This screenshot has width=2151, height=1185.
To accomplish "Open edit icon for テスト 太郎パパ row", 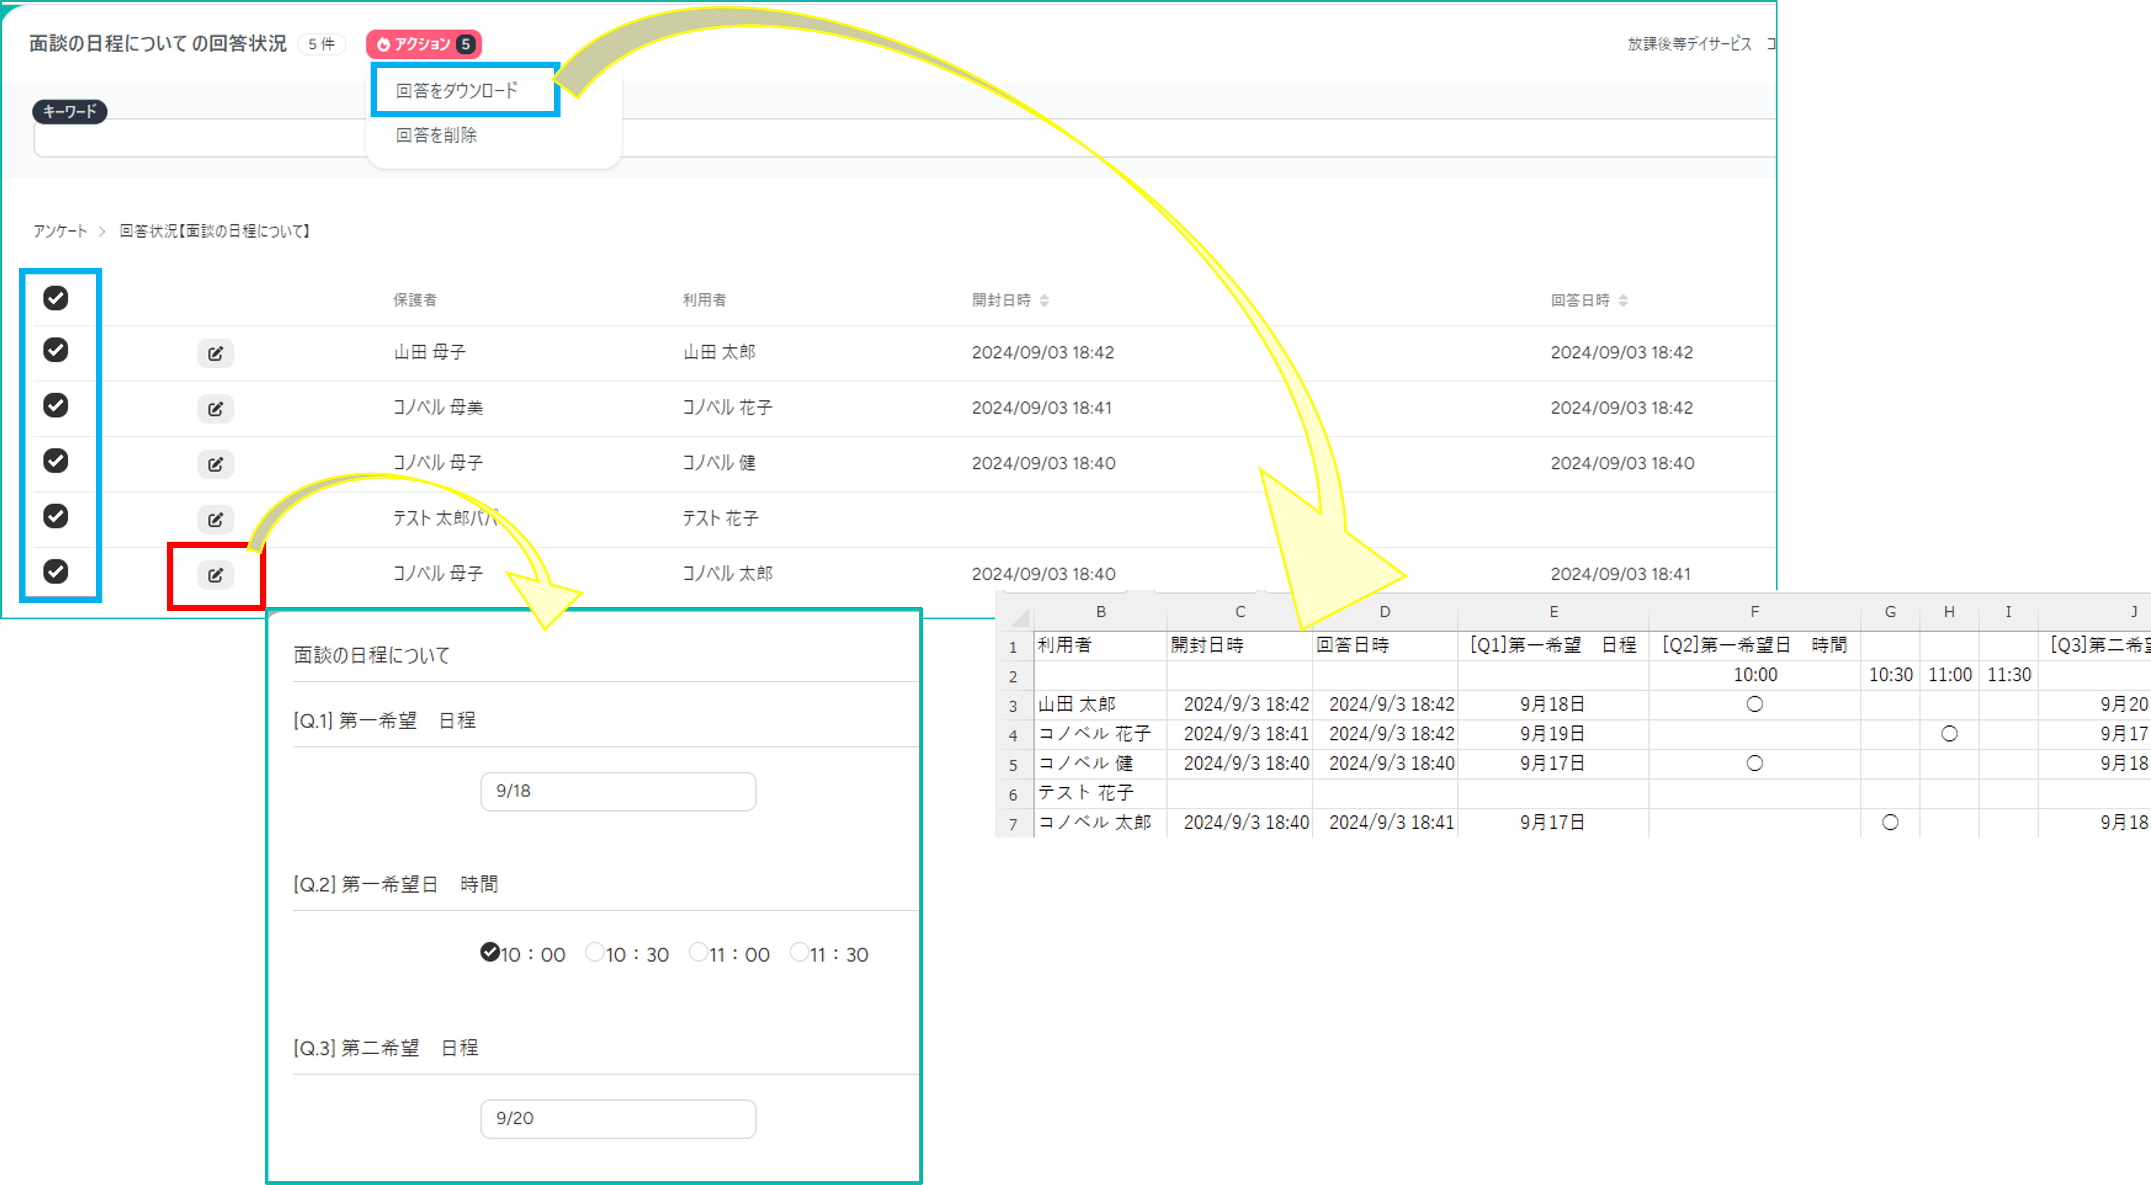I will point(215,519).
